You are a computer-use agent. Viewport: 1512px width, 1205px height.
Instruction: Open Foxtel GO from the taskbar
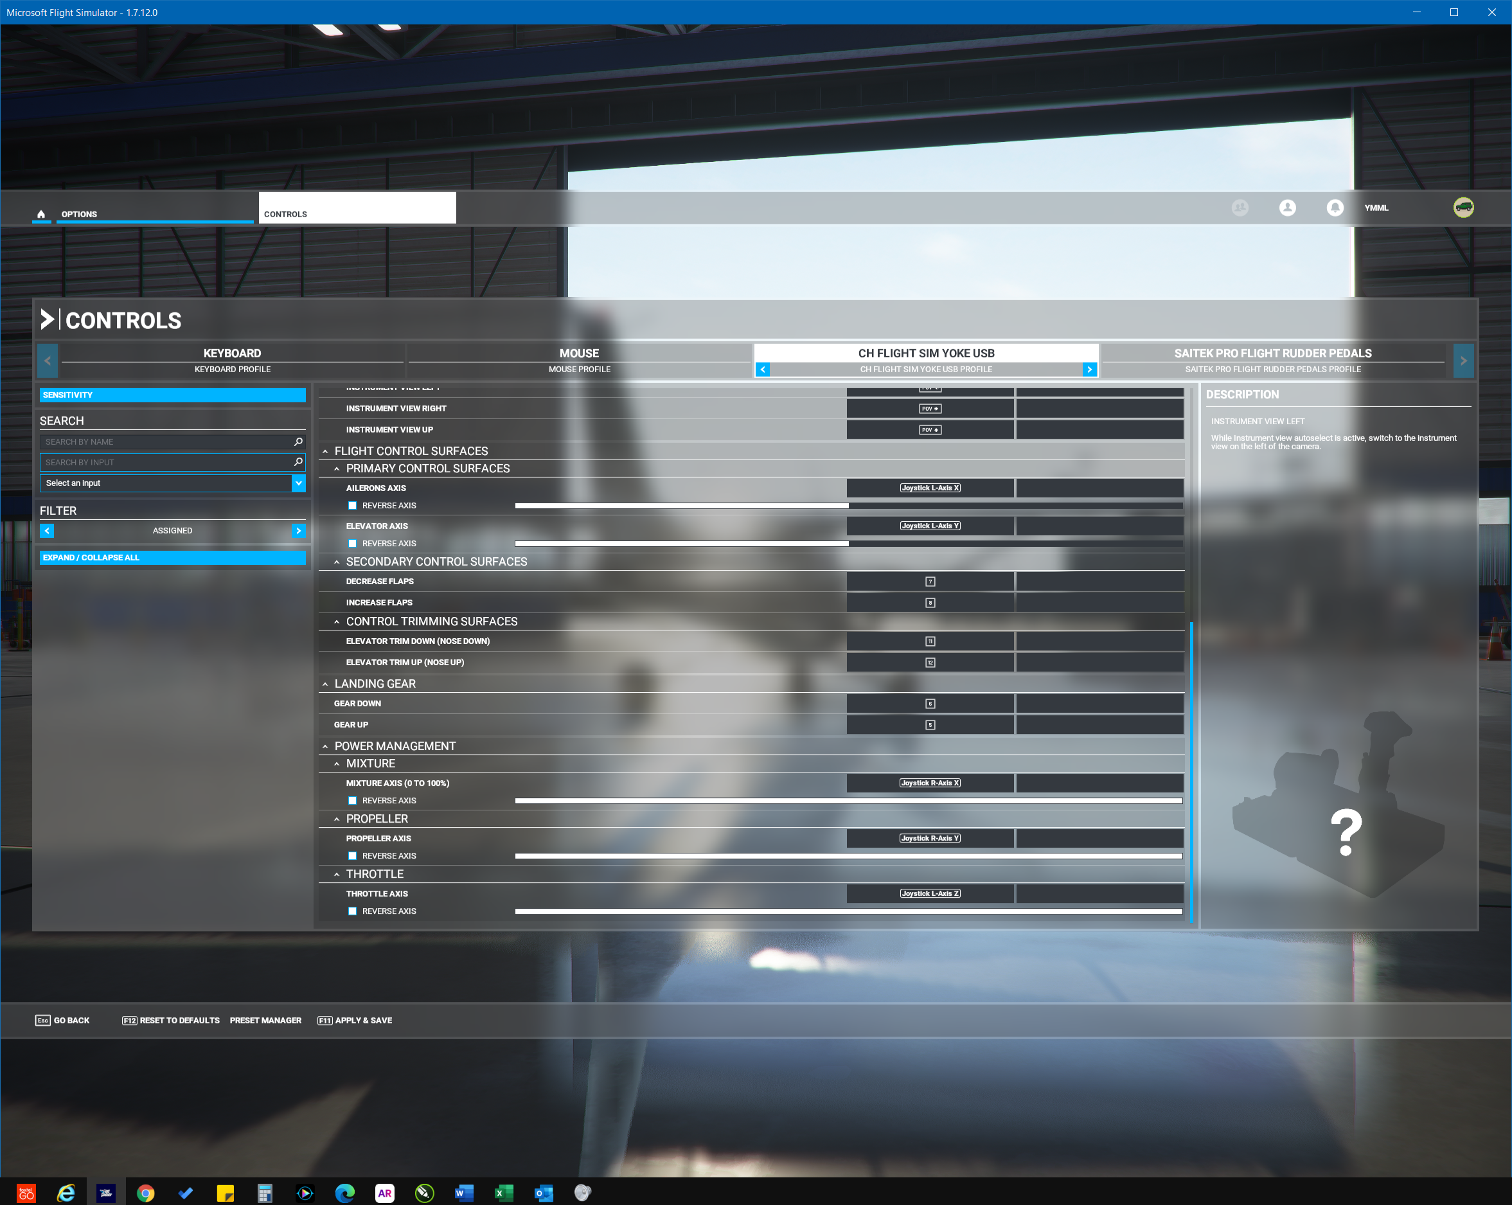(x=26, y=1192)
